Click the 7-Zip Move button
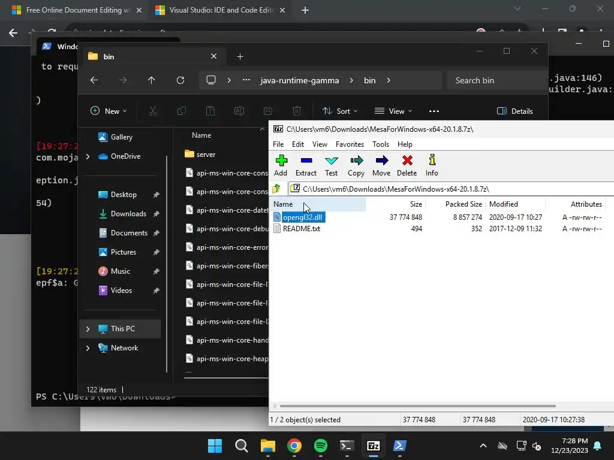Image resolution: width=614 pixels, height=460 pixels. coord(381,165)
